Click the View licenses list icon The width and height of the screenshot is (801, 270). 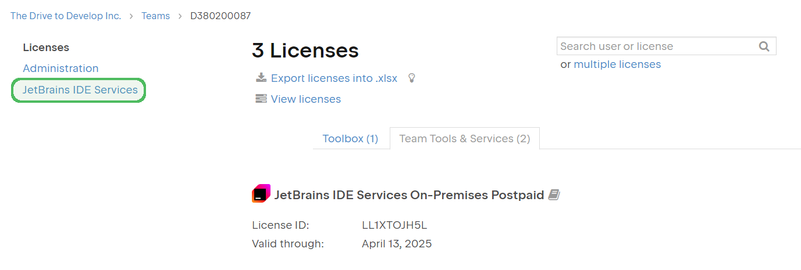click(261, 99)
